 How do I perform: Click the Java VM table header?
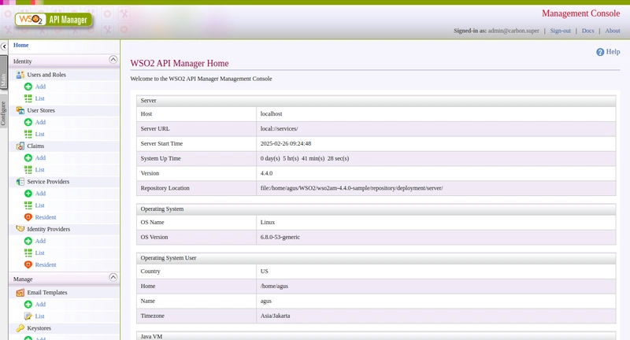pyautogui.click(x=376, y=336)
